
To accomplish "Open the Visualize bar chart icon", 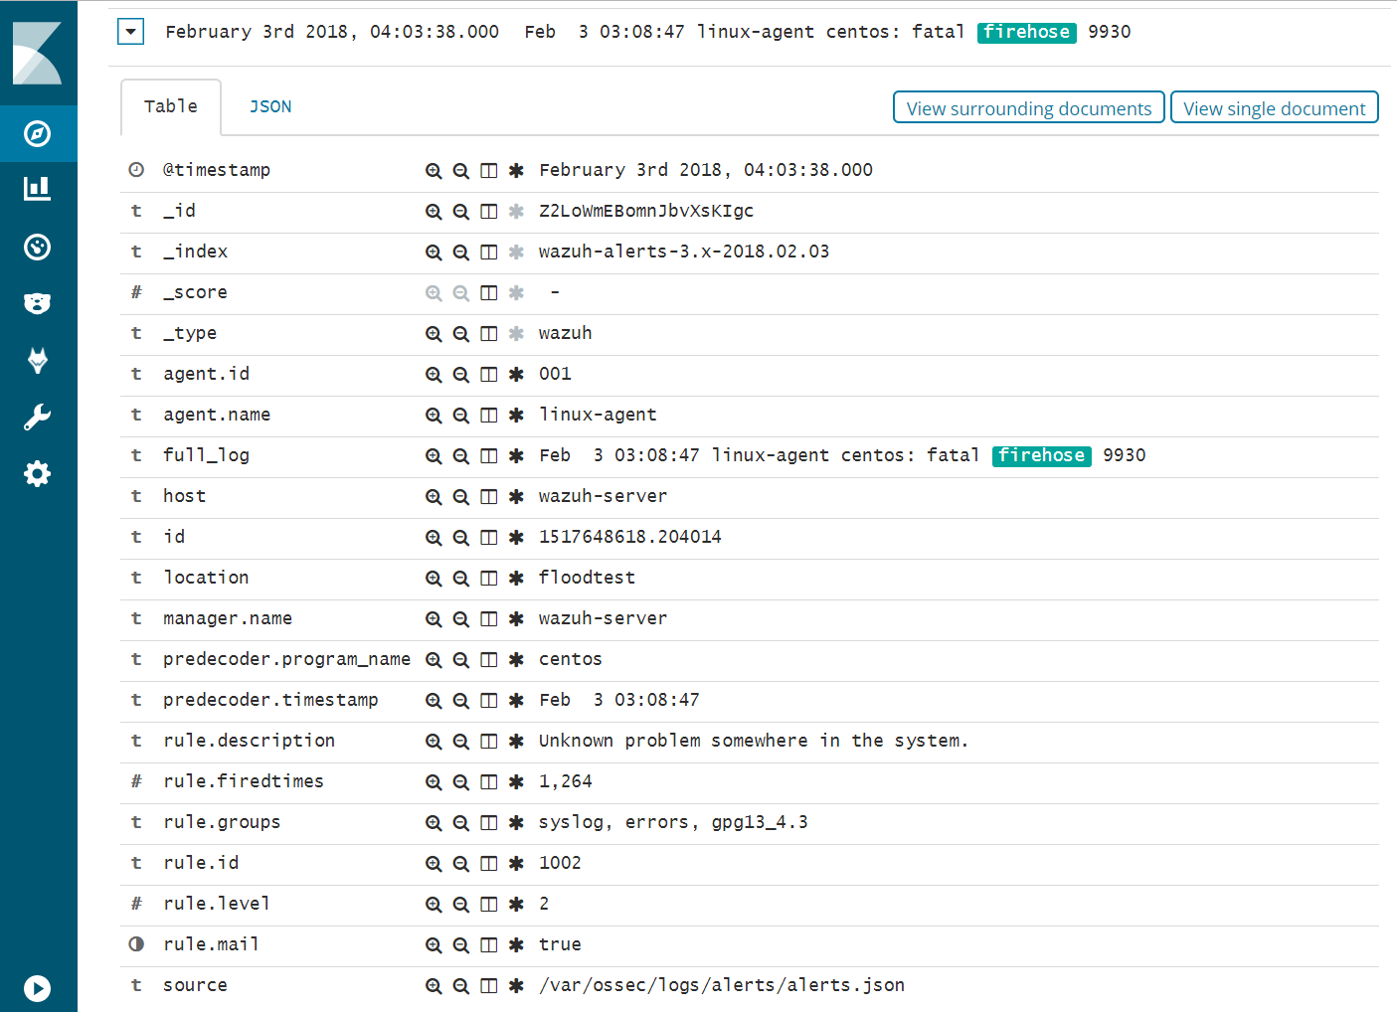I will point(38,189).
